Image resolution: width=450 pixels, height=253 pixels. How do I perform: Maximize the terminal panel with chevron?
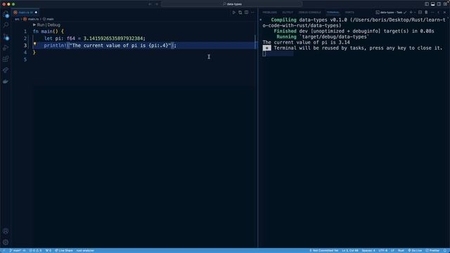[x=439, y=13]
